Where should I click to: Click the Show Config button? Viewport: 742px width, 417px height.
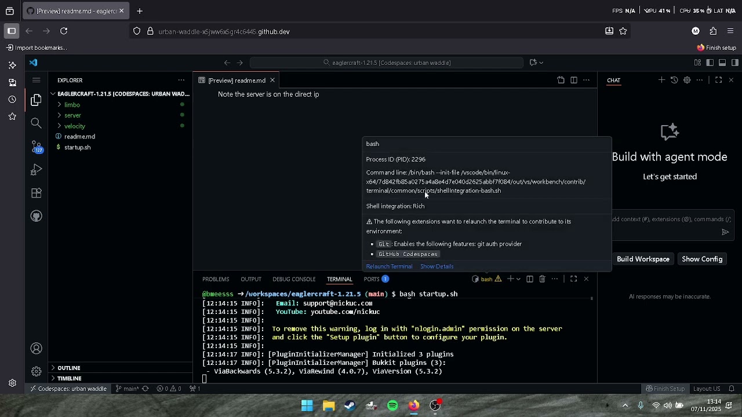(702, 259)
